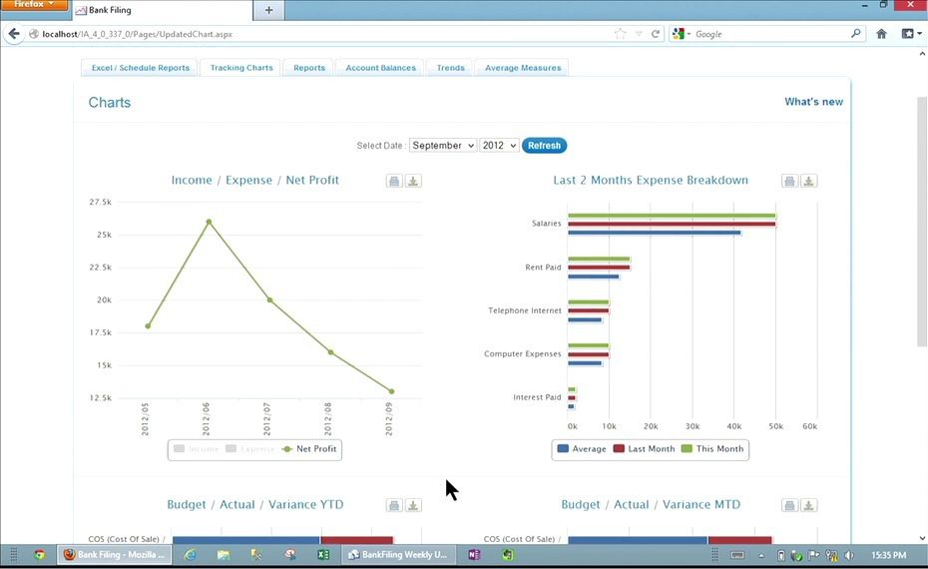Show hidden system tray icons
This screenshot has width=928, height=569.
pyautogui.click(x=761, y=555)
